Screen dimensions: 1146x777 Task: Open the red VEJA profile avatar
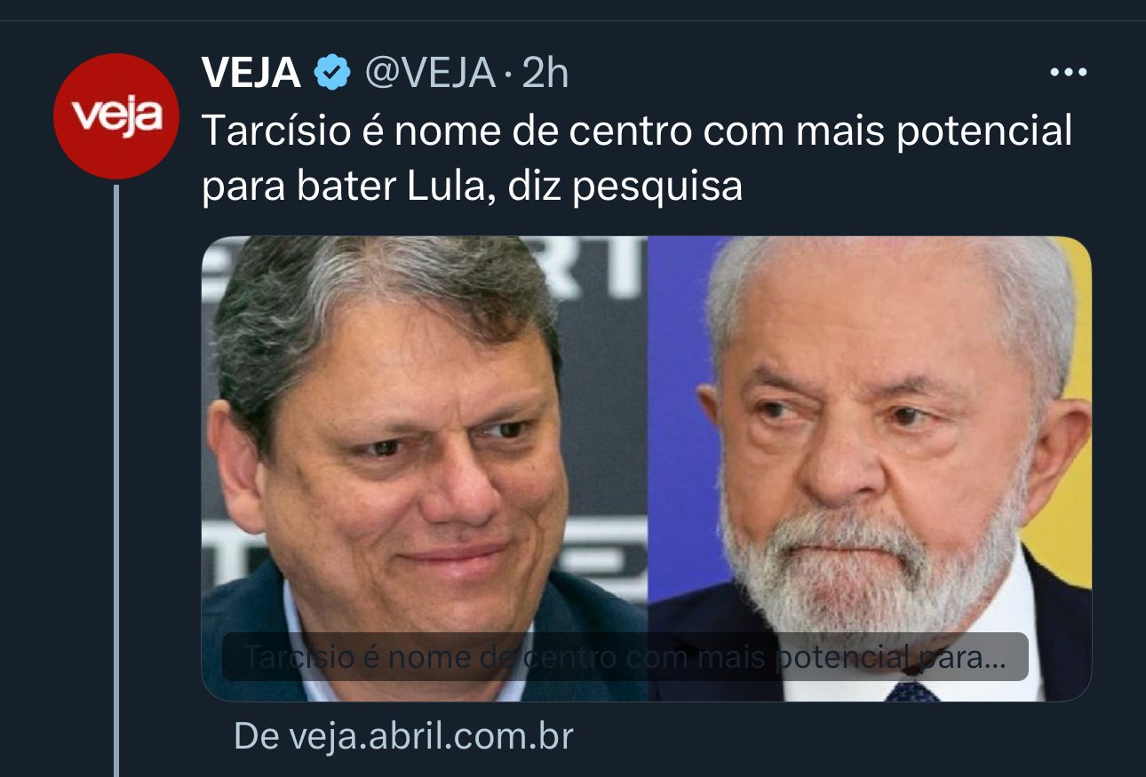click(x=116, y=116)
